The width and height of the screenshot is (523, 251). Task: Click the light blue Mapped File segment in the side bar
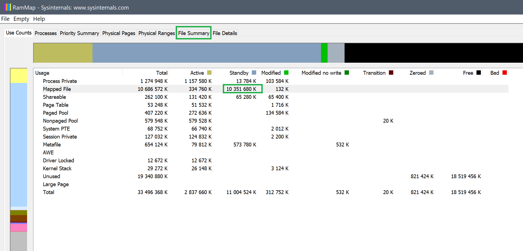19,145
